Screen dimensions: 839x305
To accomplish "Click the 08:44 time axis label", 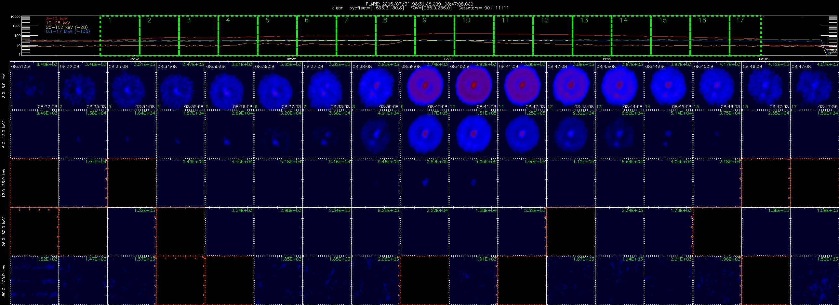I will [x=606, y=59].
